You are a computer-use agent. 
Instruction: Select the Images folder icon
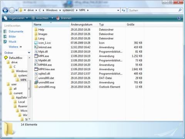point(36,34)
